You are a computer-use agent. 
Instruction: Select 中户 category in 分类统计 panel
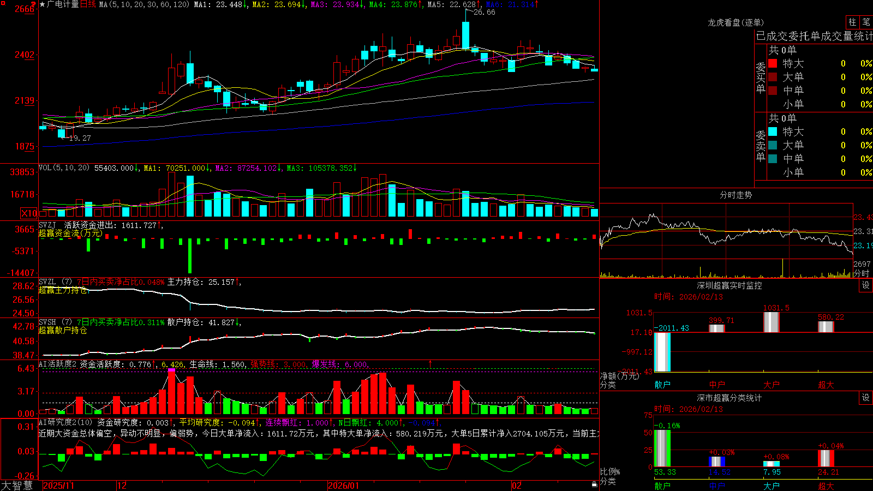[717, 486]
